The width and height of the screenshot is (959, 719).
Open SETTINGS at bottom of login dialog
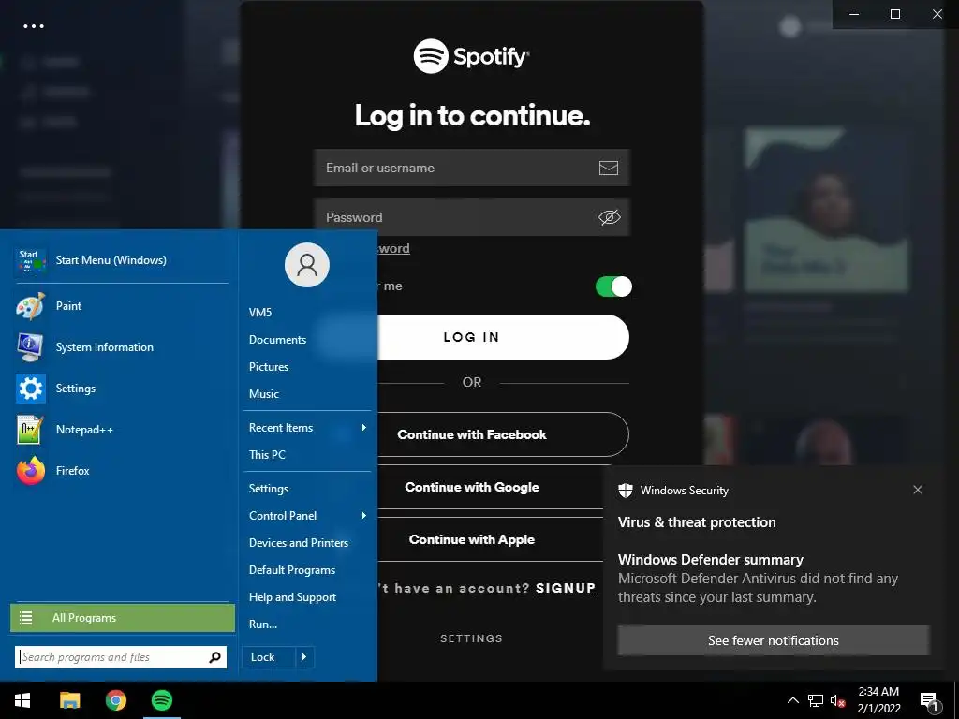click(x=472, y=638)
